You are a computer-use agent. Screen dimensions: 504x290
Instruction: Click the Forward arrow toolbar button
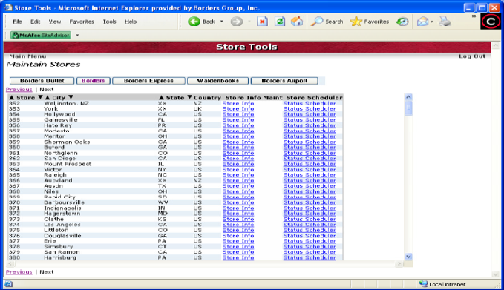coord(237,22)
